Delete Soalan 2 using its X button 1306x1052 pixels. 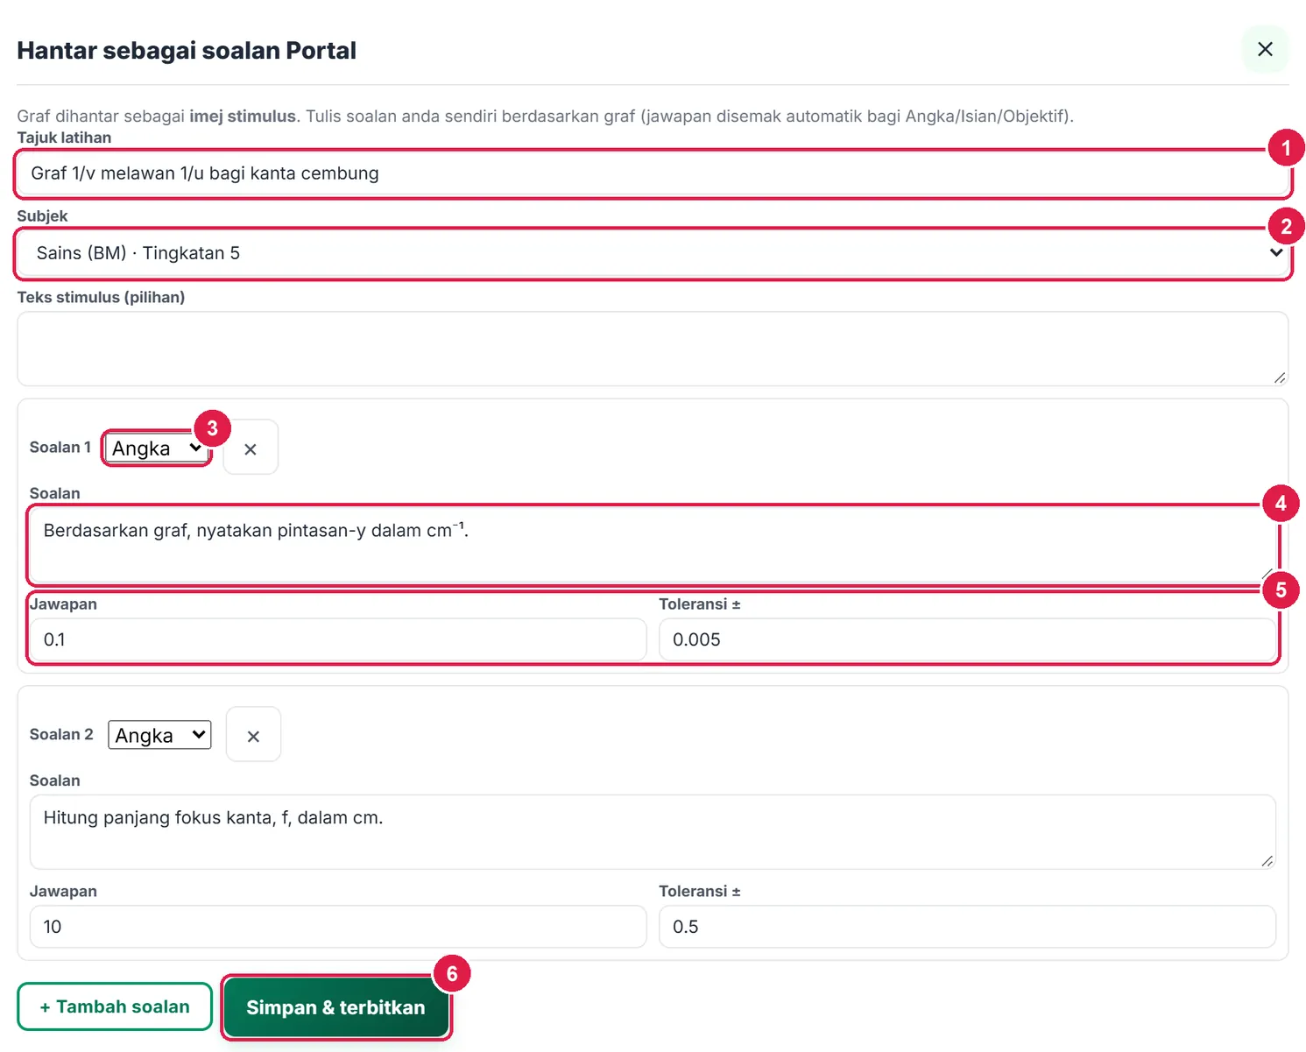[253, 735]
